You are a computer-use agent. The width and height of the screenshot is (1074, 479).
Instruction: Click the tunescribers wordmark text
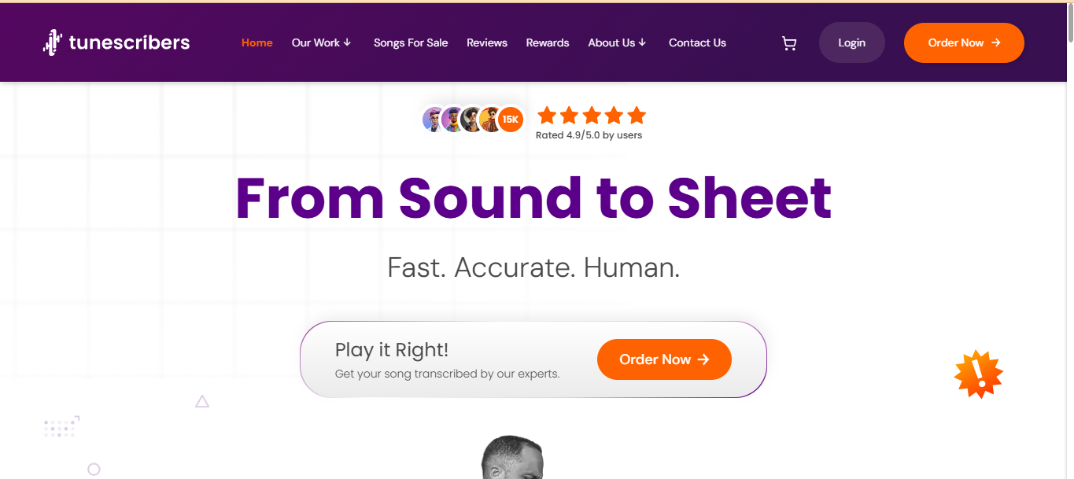129,42
